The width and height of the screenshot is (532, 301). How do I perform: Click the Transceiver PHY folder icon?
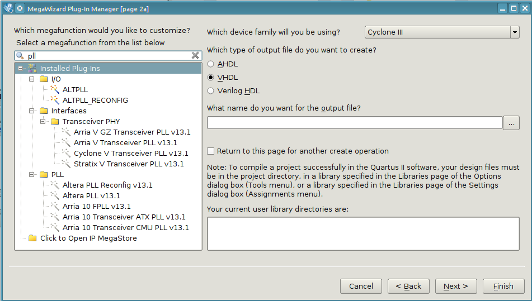click(55, 121)
